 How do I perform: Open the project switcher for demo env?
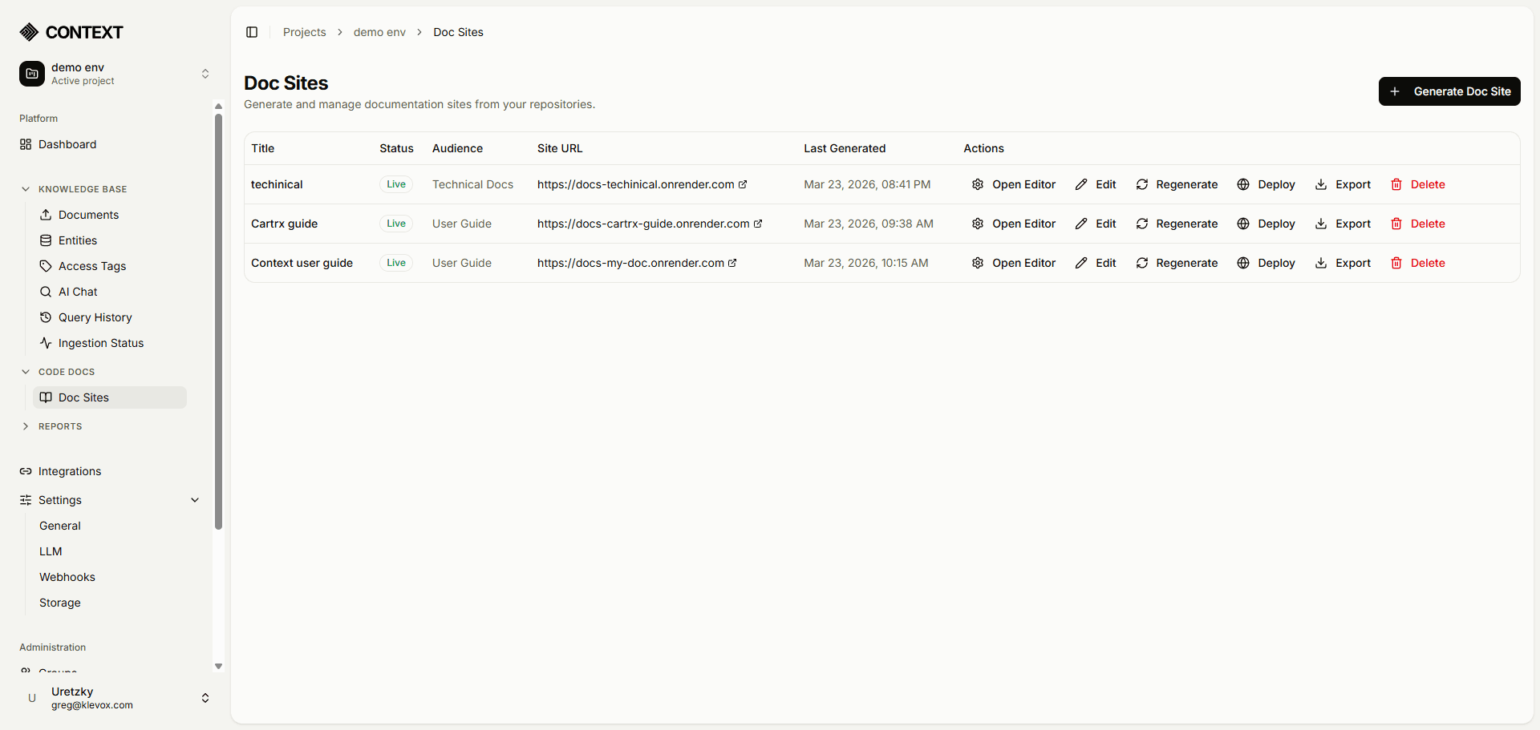(205, 73)
